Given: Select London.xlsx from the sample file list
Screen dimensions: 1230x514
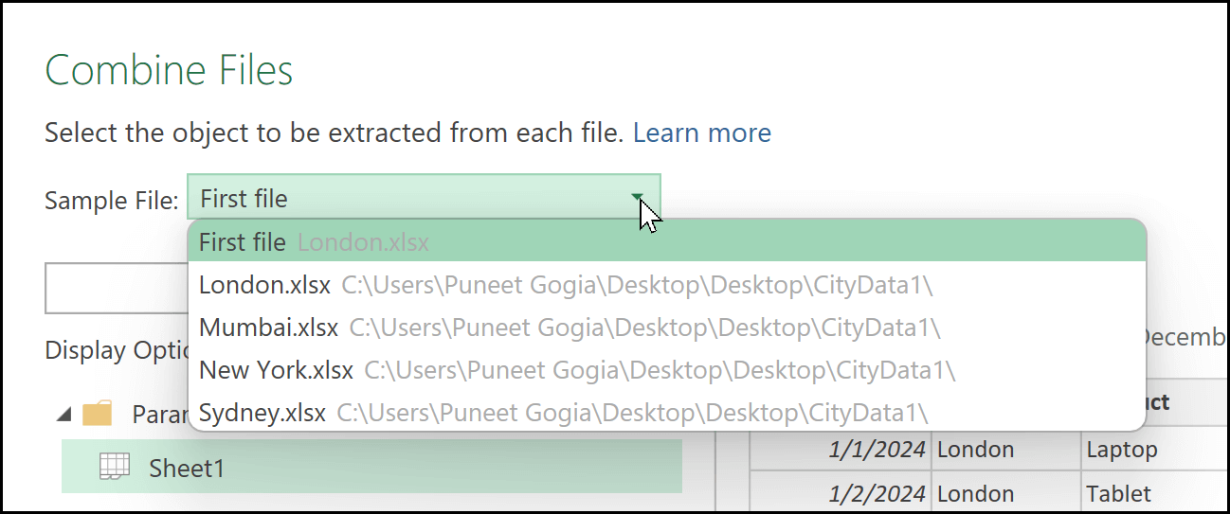Looking at the screenshot, I should (264, 285).
